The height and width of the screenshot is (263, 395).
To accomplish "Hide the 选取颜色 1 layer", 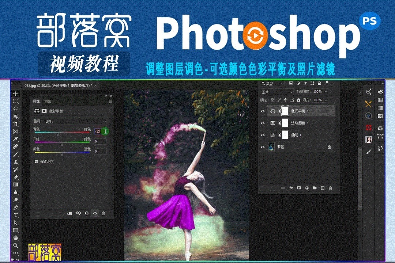I will point(263,123).
